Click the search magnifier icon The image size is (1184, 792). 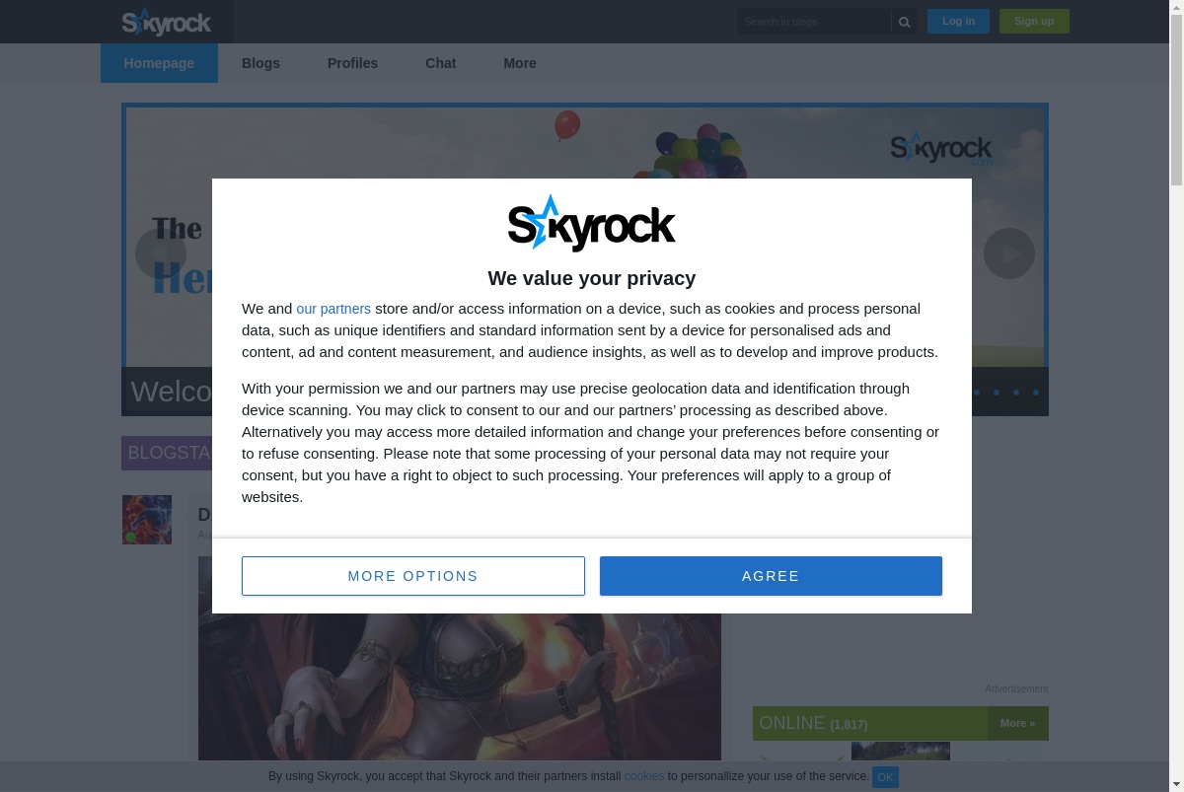click(x=904, y=22)
